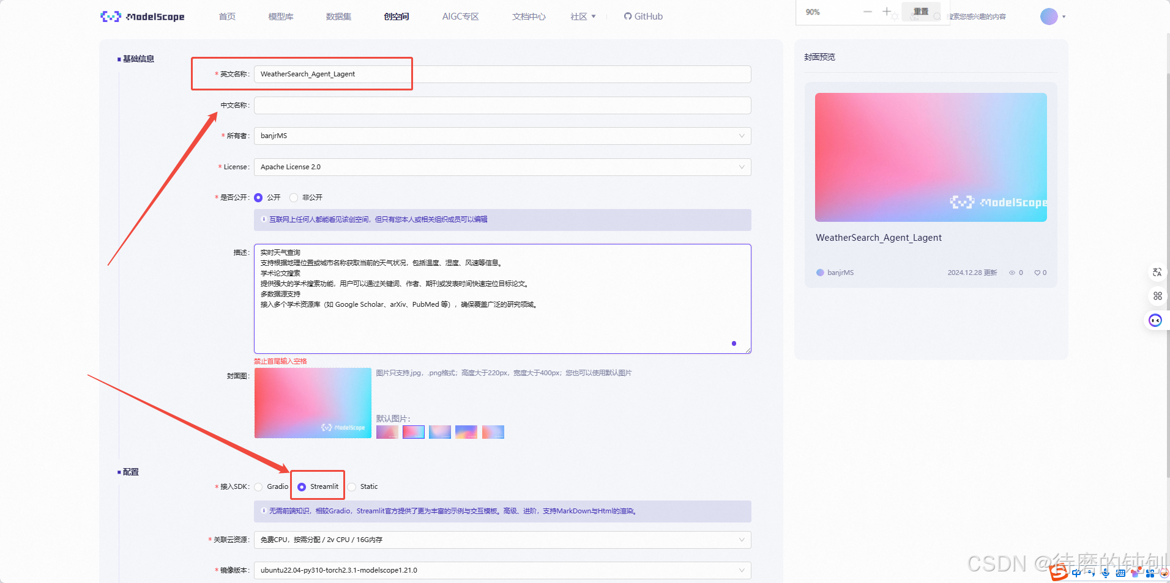Screen dimensions: 1170x583
Task: Expand the 社区 menu dropdown
Action: [583, 16]
